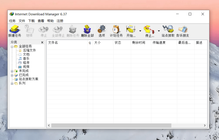Select the 压缩文件 archive icon in tree
The width and height of the screenshot is (219, 140).
(20, 51)
